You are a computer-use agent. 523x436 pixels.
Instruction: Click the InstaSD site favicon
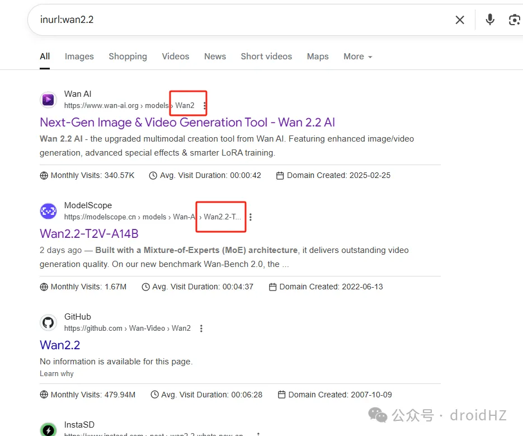pos(49,429)
